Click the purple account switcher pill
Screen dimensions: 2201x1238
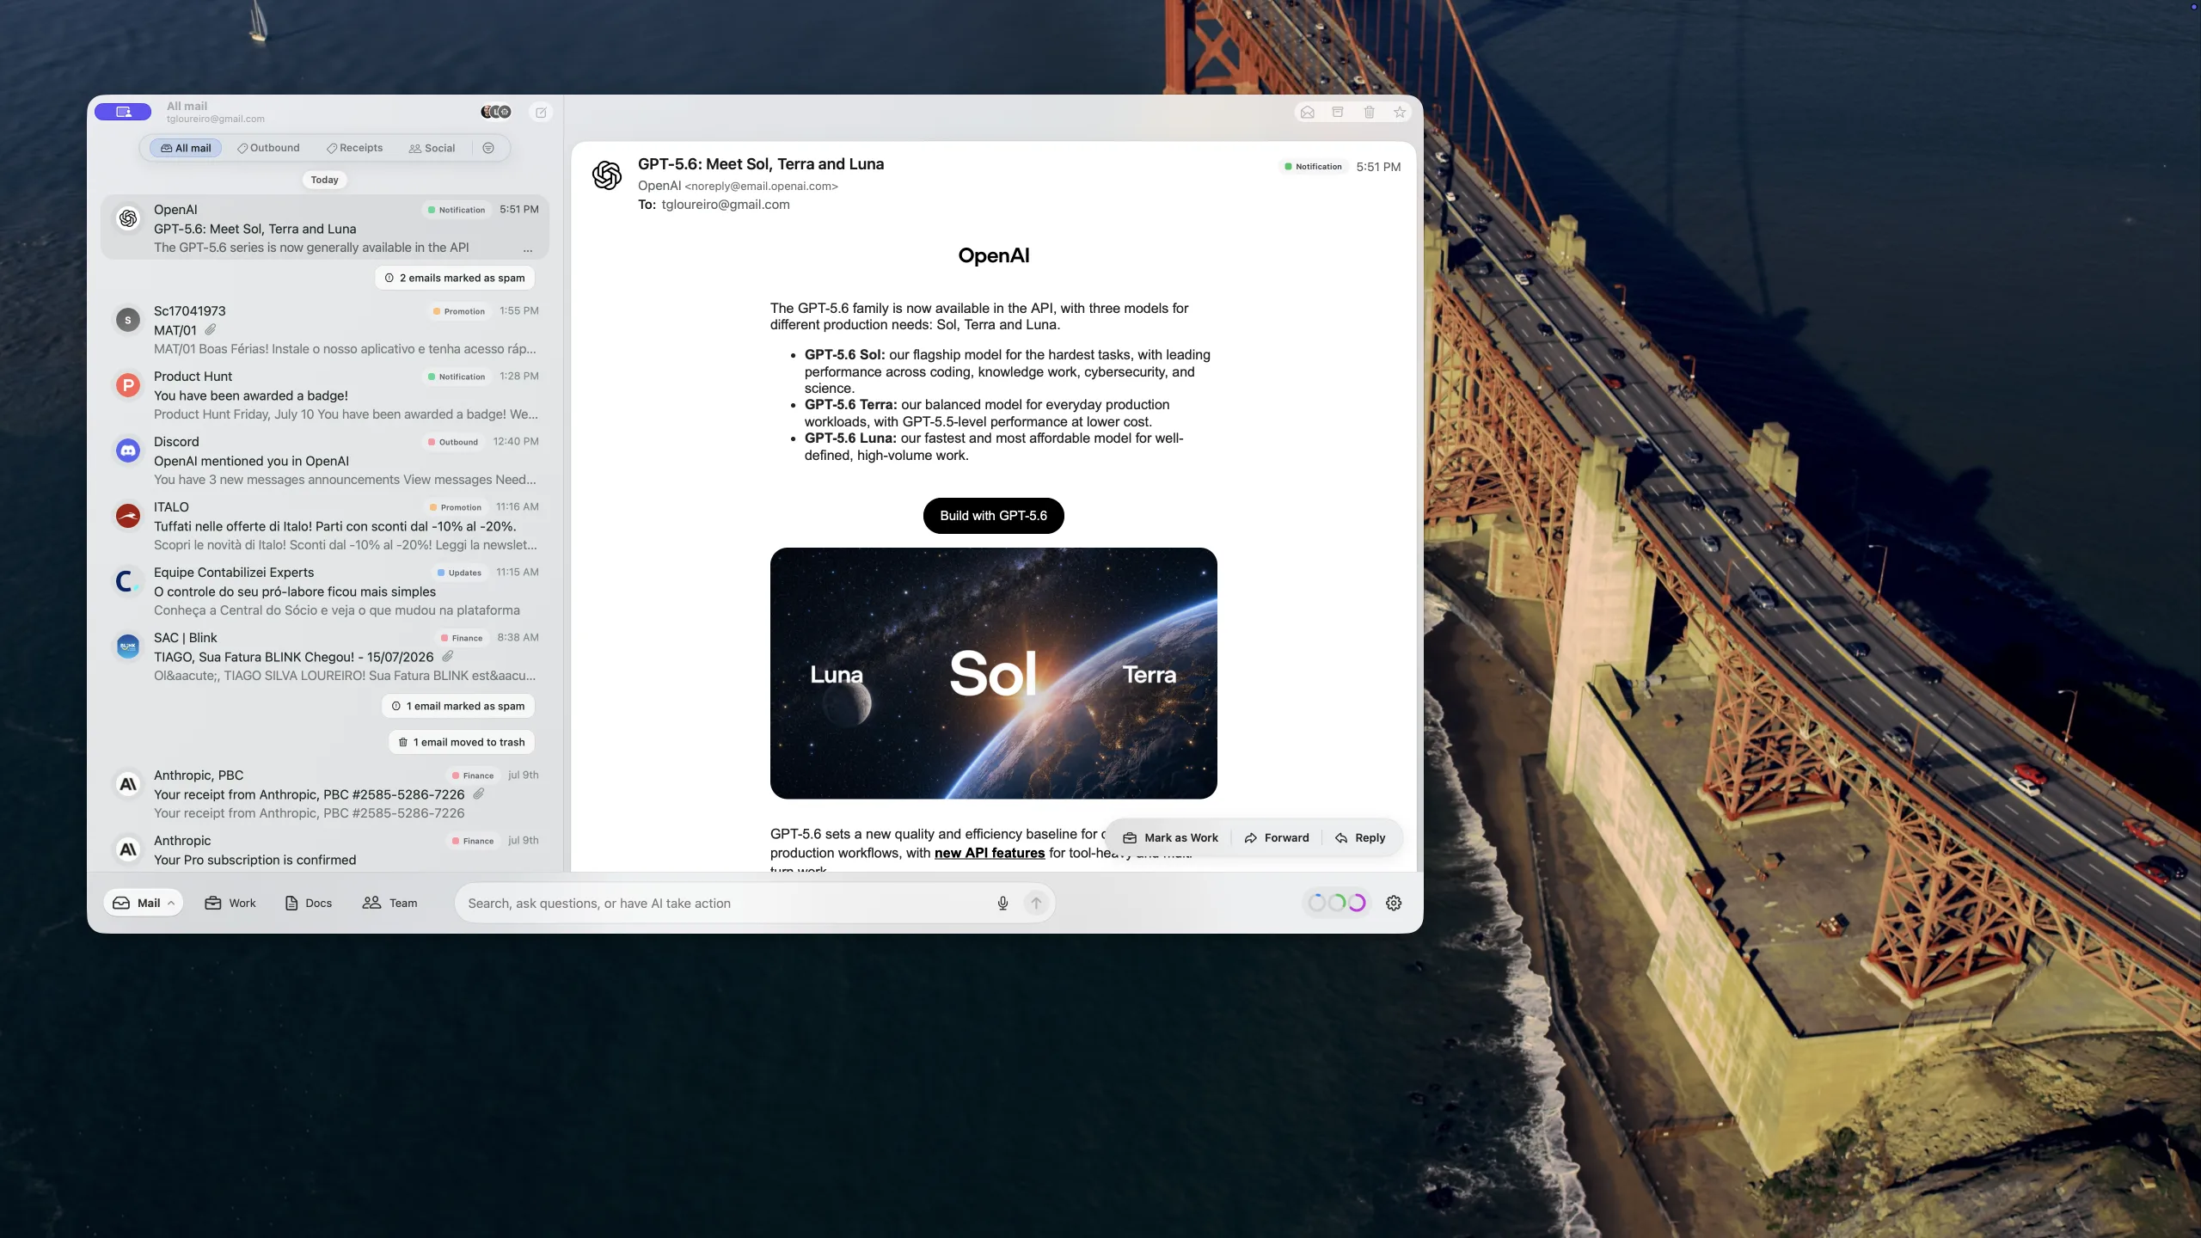click(123, 112)
